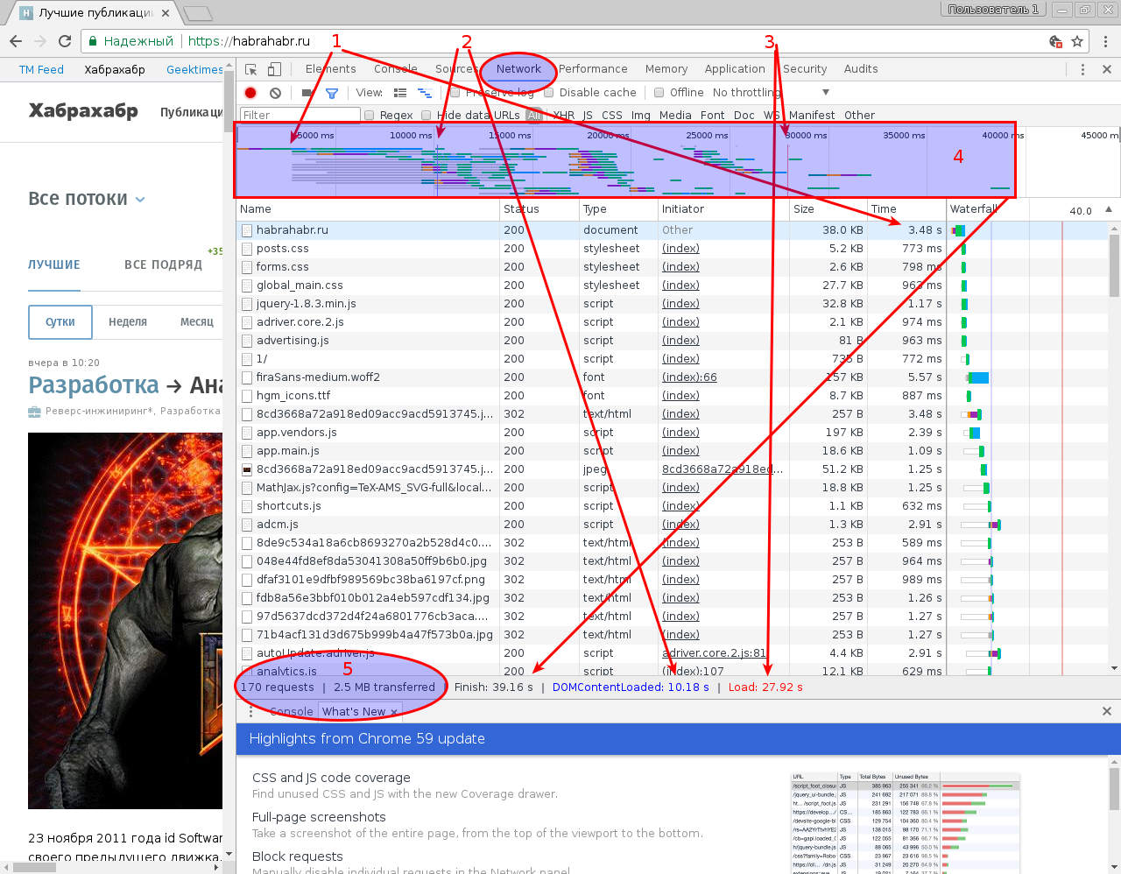Stop recording the network log
1121x874 pixels.
pos(250,93)
